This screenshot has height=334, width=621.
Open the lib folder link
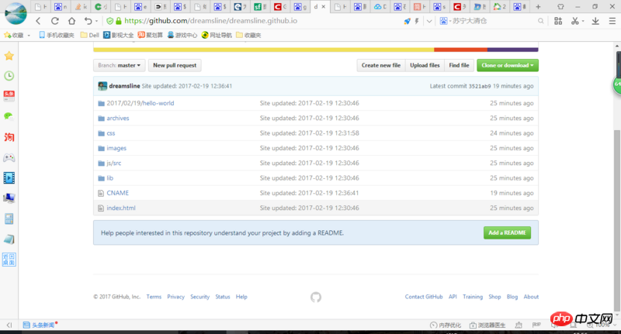(109, 178)
